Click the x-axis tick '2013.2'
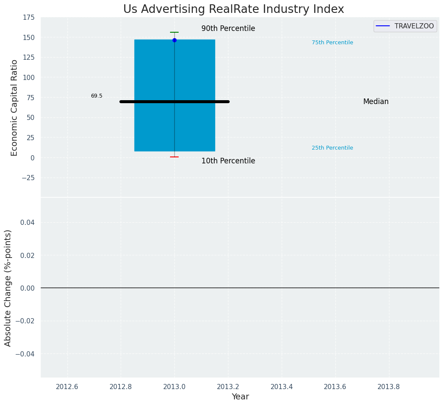 [228, 387]
